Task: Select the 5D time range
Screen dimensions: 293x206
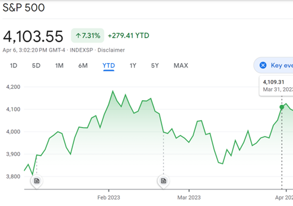Action: tap(36, 65)
